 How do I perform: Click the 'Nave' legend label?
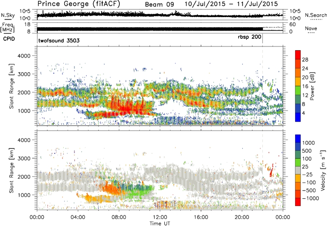click(x=311, y=29)
